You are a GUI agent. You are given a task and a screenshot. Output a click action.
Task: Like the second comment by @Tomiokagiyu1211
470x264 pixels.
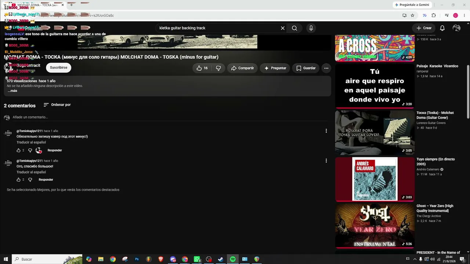pyautogui.click(x=18, y=180)
